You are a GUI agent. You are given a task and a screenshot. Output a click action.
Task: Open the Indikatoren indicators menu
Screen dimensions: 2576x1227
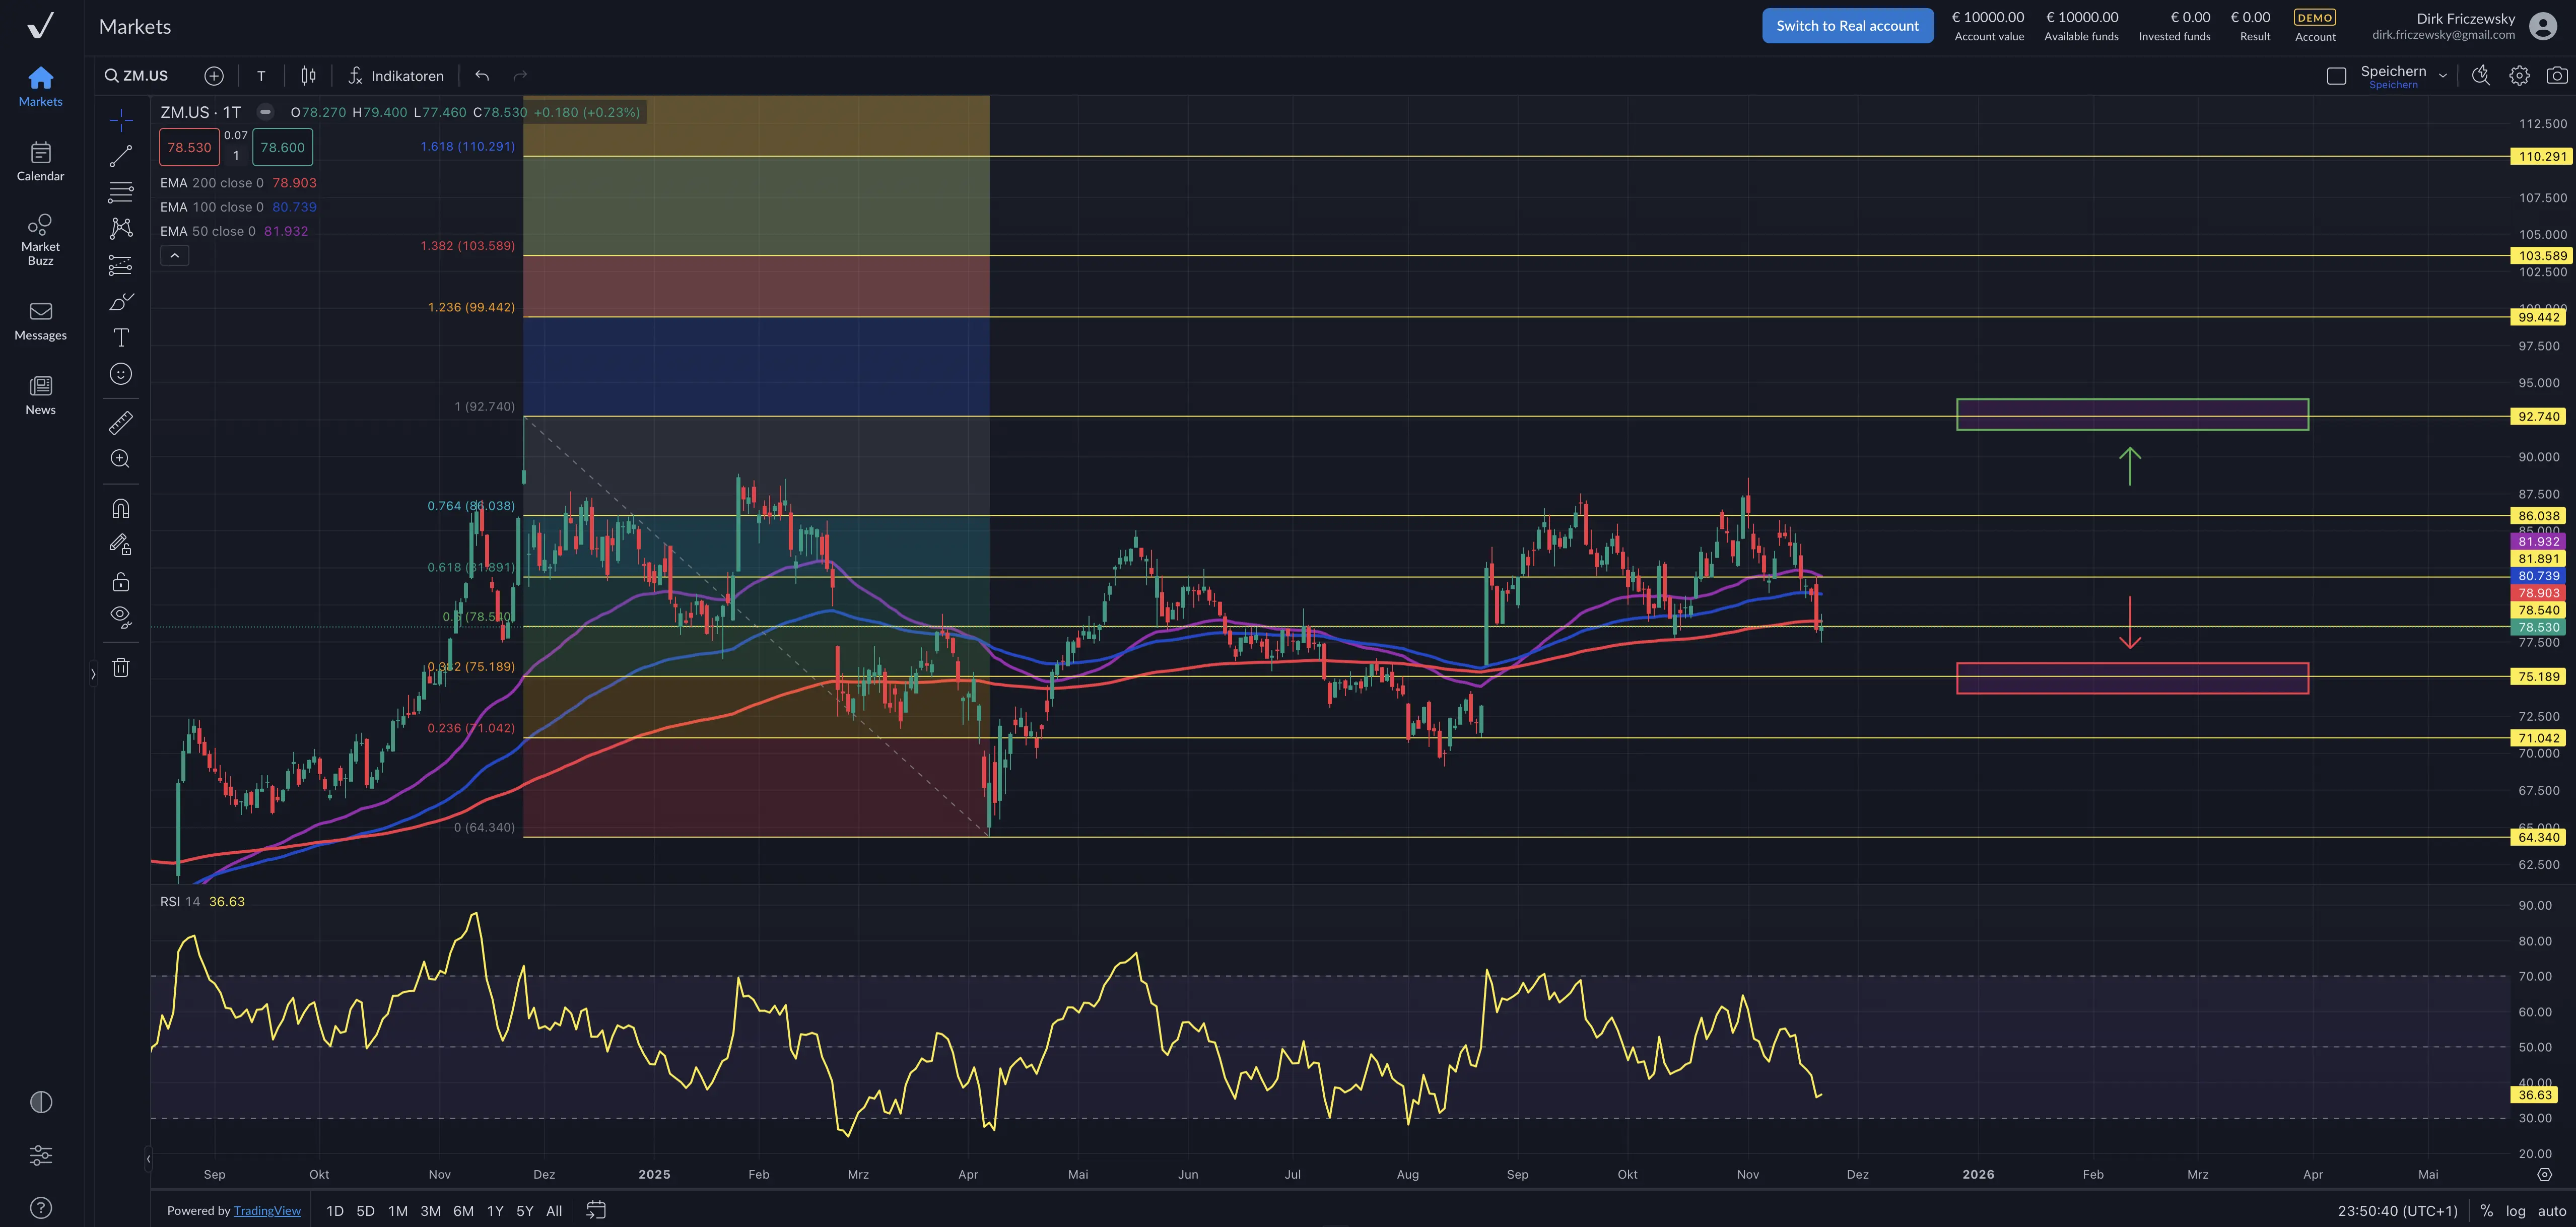396,76
